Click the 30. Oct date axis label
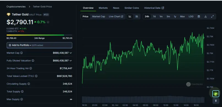Screen dimensions: 222x107 click(x=115, y=105)
